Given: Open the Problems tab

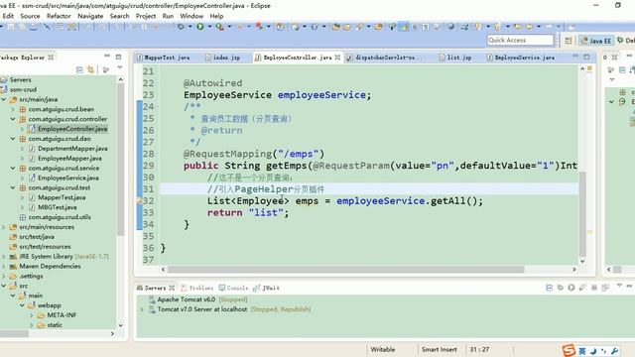Looking at the screenshot, I should tap(197, 289).
